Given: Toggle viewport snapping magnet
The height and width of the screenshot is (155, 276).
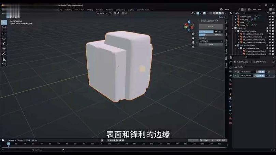Looking at the screenshot, I should pos(115,13).
